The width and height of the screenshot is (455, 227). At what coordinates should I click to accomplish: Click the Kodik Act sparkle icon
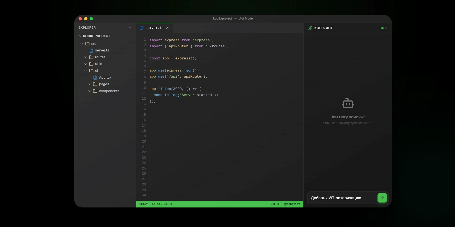310,28
